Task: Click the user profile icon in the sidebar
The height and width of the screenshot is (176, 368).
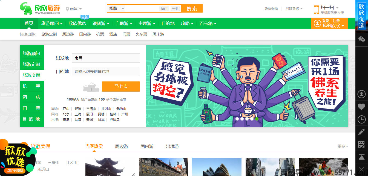Action: [362, 94]
